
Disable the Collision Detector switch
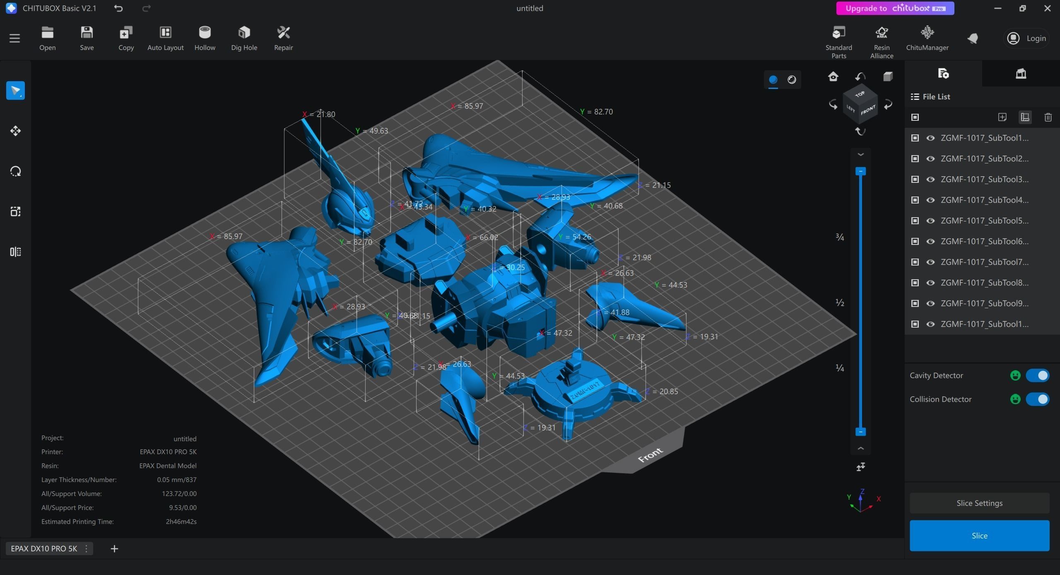(1037, 399)
